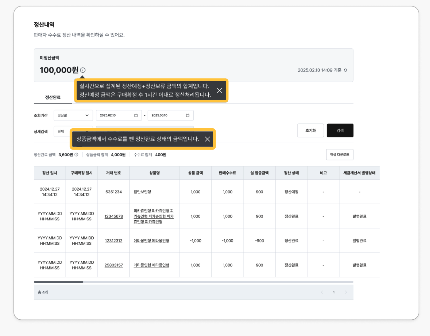Click the 상품 금액 column header
This screenshot has height=336, width=430.
pos(195,173)
